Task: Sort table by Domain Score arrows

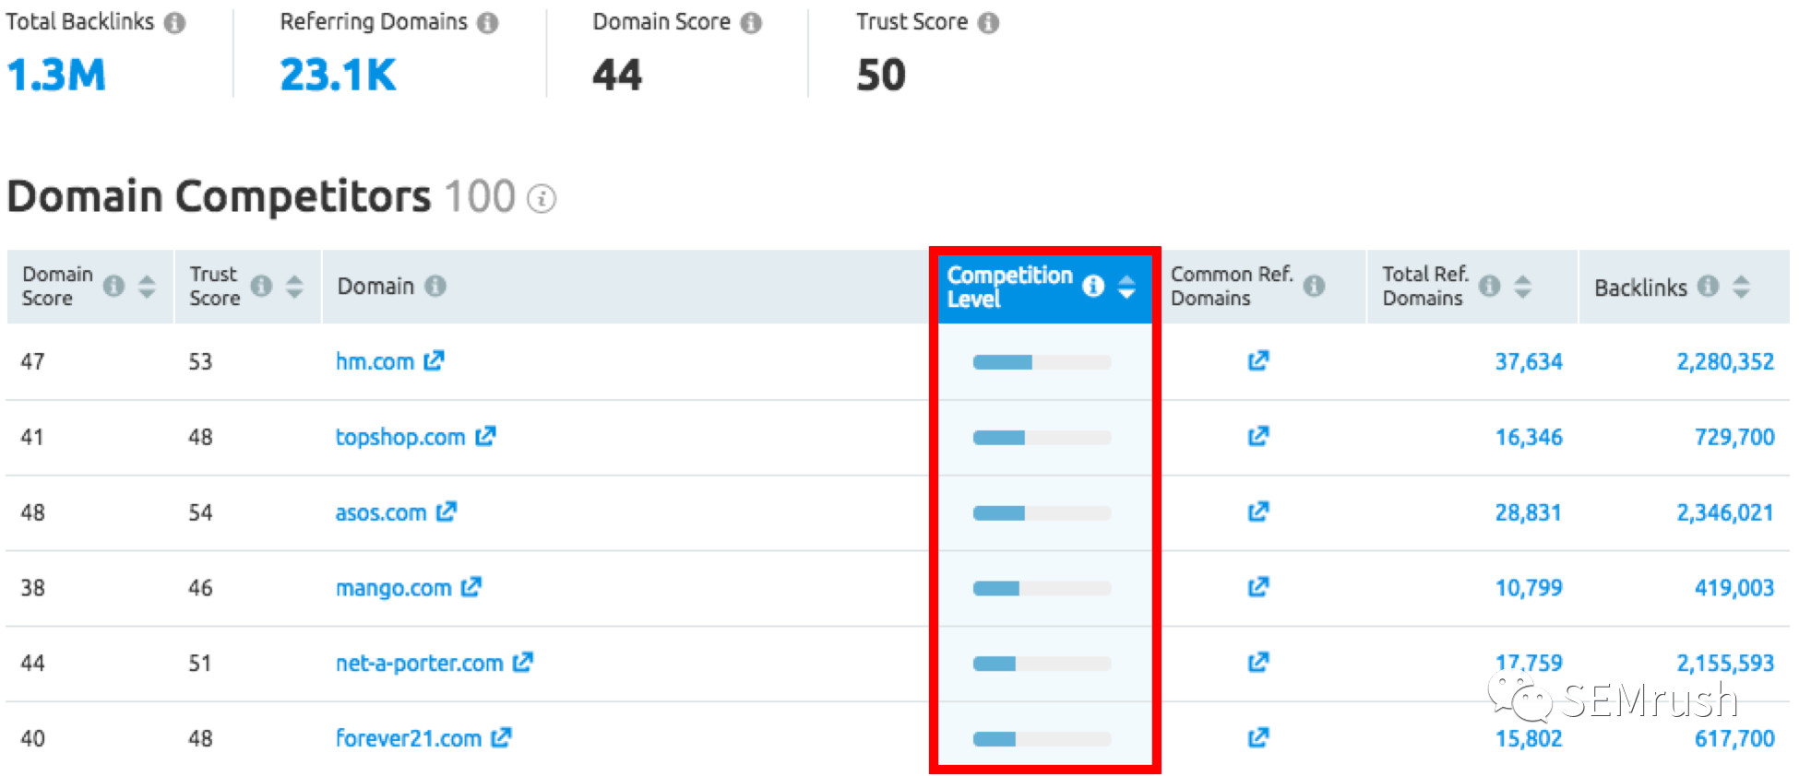Action: [147, 287]
